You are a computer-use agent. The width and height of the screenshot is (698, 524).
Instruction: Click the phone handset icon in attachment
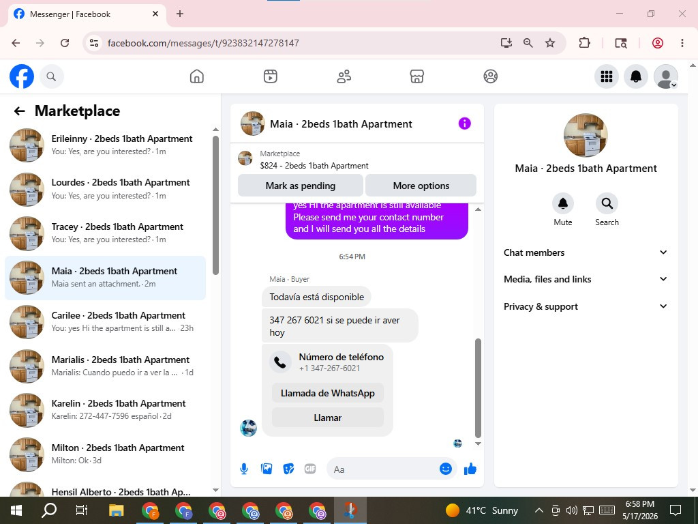point(280,362)
